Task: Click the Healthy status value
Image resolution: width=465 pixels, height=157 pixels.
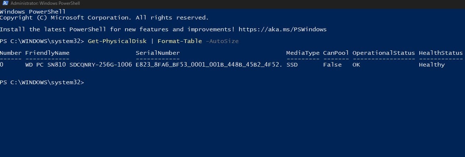Action: click(x=432, y=65)
